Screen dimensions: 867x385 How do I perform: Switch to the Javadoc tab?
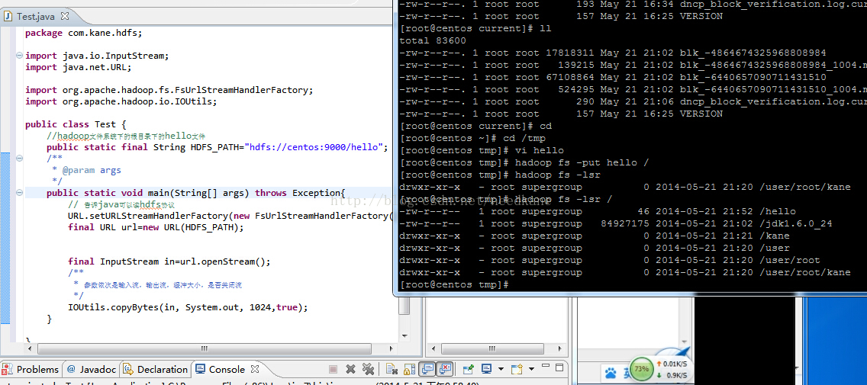pos(92,369)
